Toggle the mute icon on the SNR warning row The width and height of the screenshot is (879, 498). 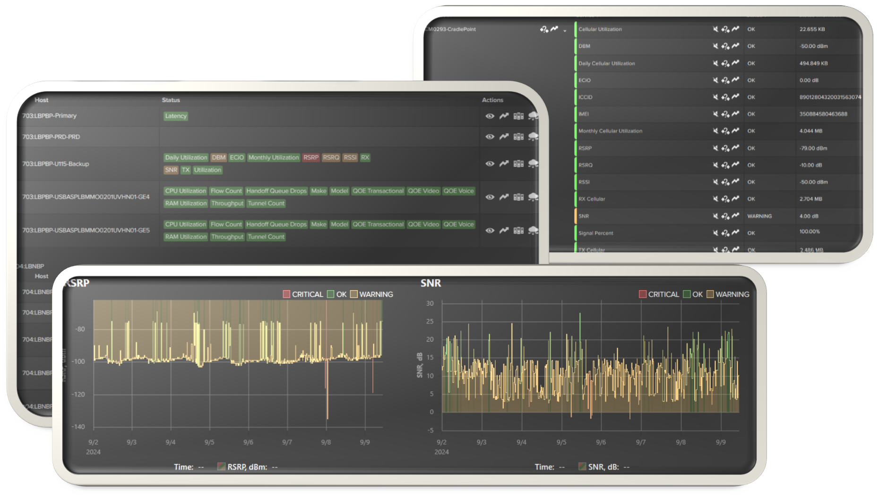tap(715, 216)
